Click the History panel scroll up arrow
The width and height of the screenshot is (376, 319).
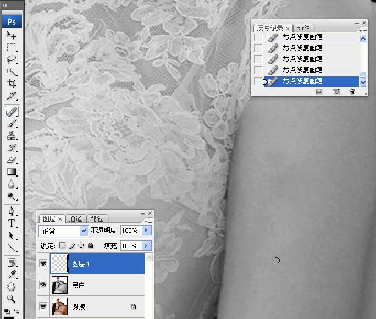pos(363,38)
